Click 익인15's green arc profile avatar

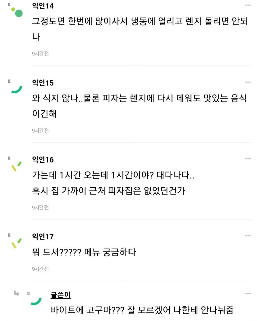[x=17, y=89]
